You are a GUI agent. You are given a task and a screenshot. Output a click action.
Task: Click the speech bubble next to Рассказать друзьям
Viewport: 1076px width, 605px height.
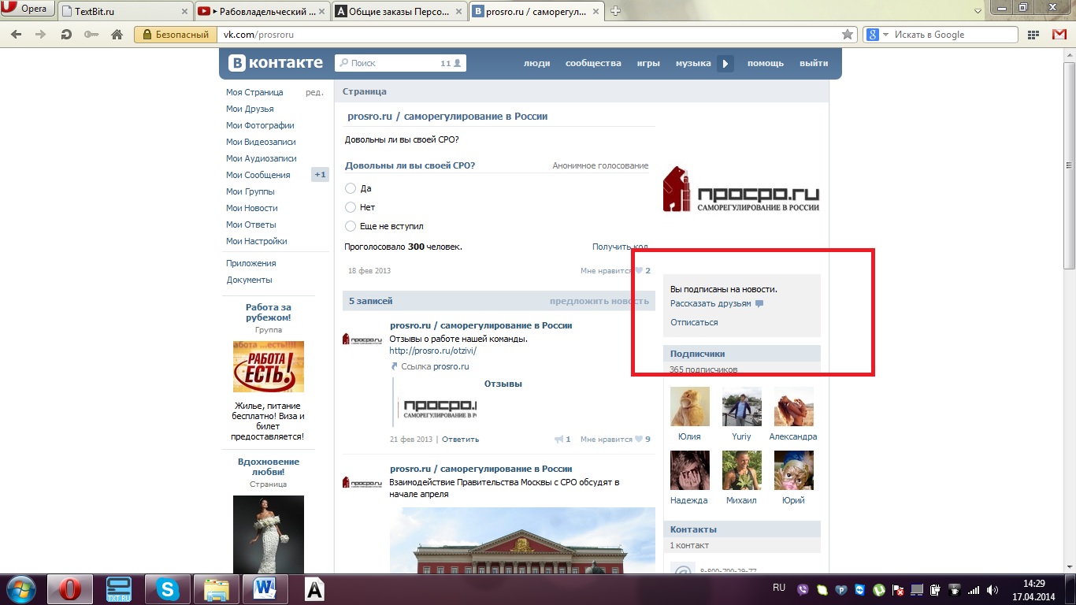pyautogui.click(x=759, y=303)
